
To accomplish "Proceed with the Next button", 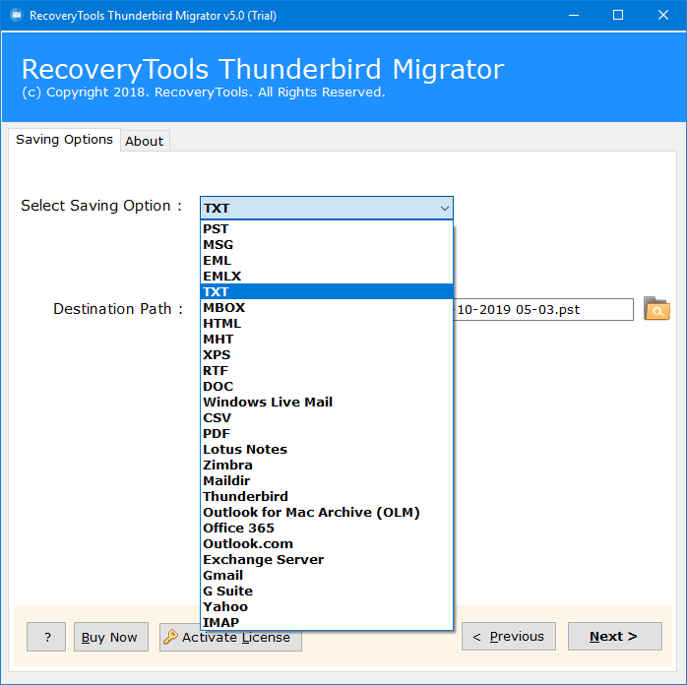I will click(x=615, y=637).
